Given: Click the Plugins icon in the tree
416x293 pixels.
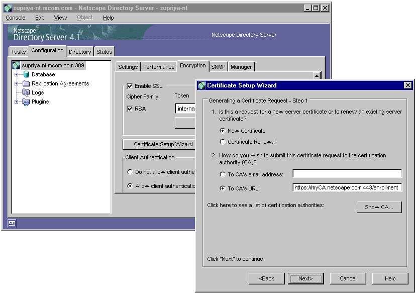Looking at the screenshot, I should 26,102.
